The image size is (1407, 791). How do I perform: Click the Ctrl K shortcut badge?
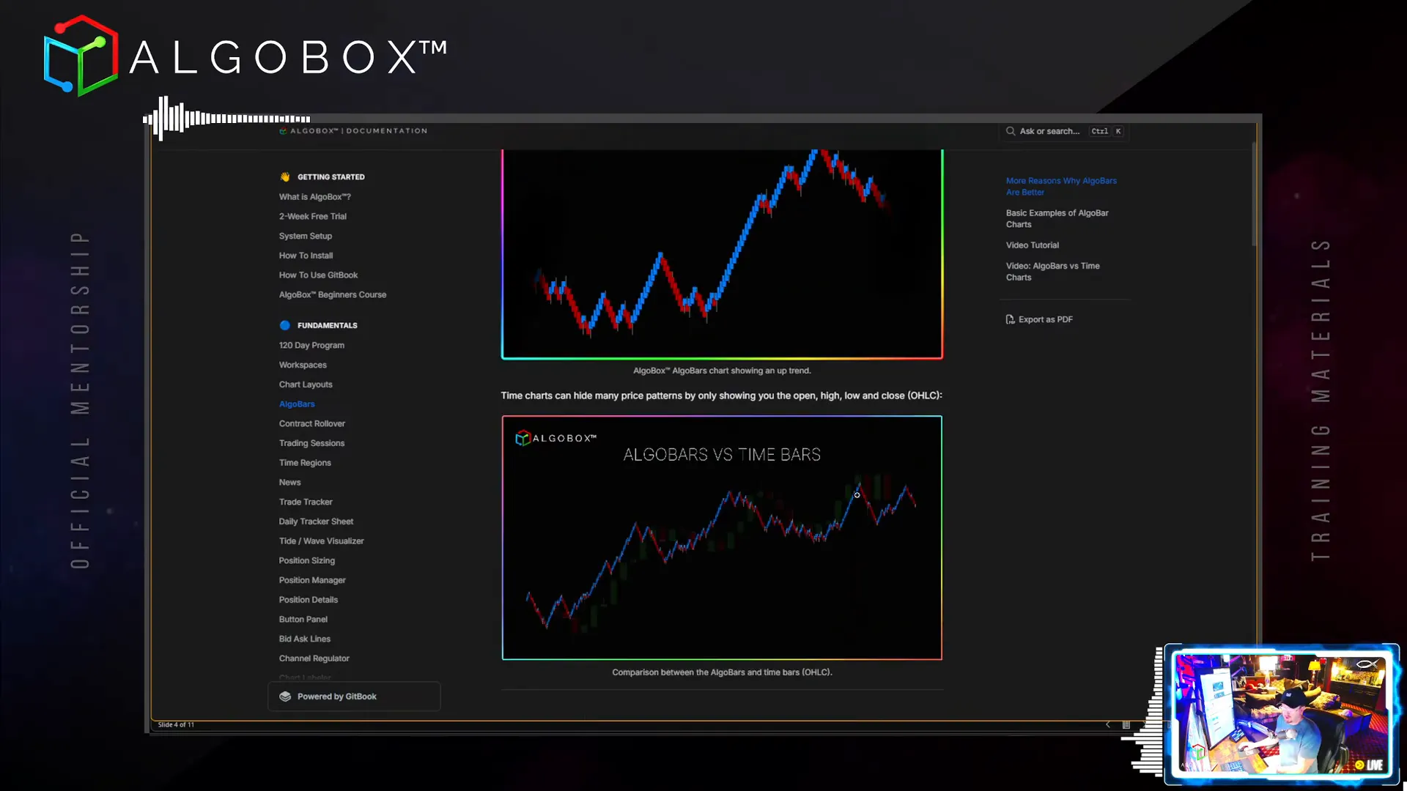tap(1107, 131)
